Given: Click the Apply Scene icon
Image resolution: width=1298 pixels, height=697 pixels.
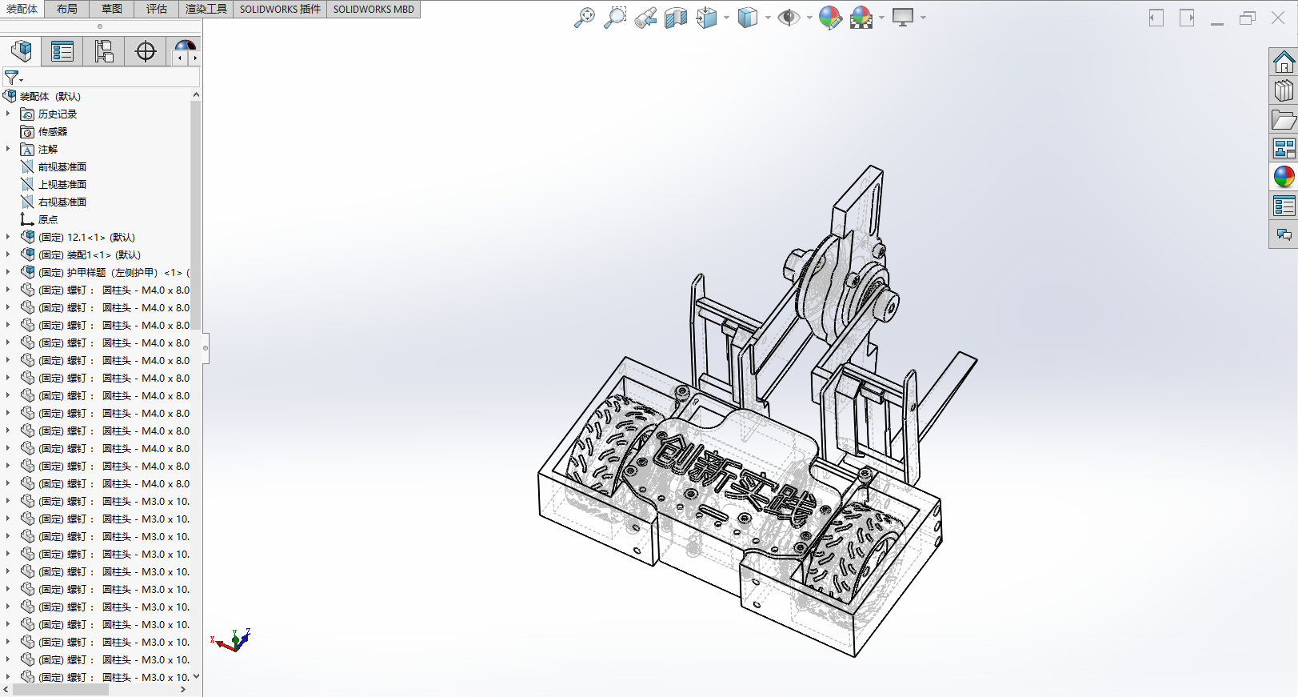Looking at the screenshot, I should point(861,17).
